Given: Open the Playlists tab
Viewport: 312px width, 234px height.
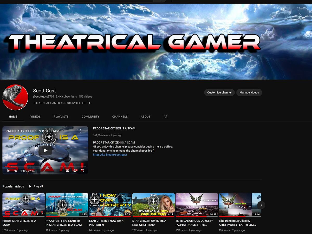Looking at the screenshot, I should [61, 117].
